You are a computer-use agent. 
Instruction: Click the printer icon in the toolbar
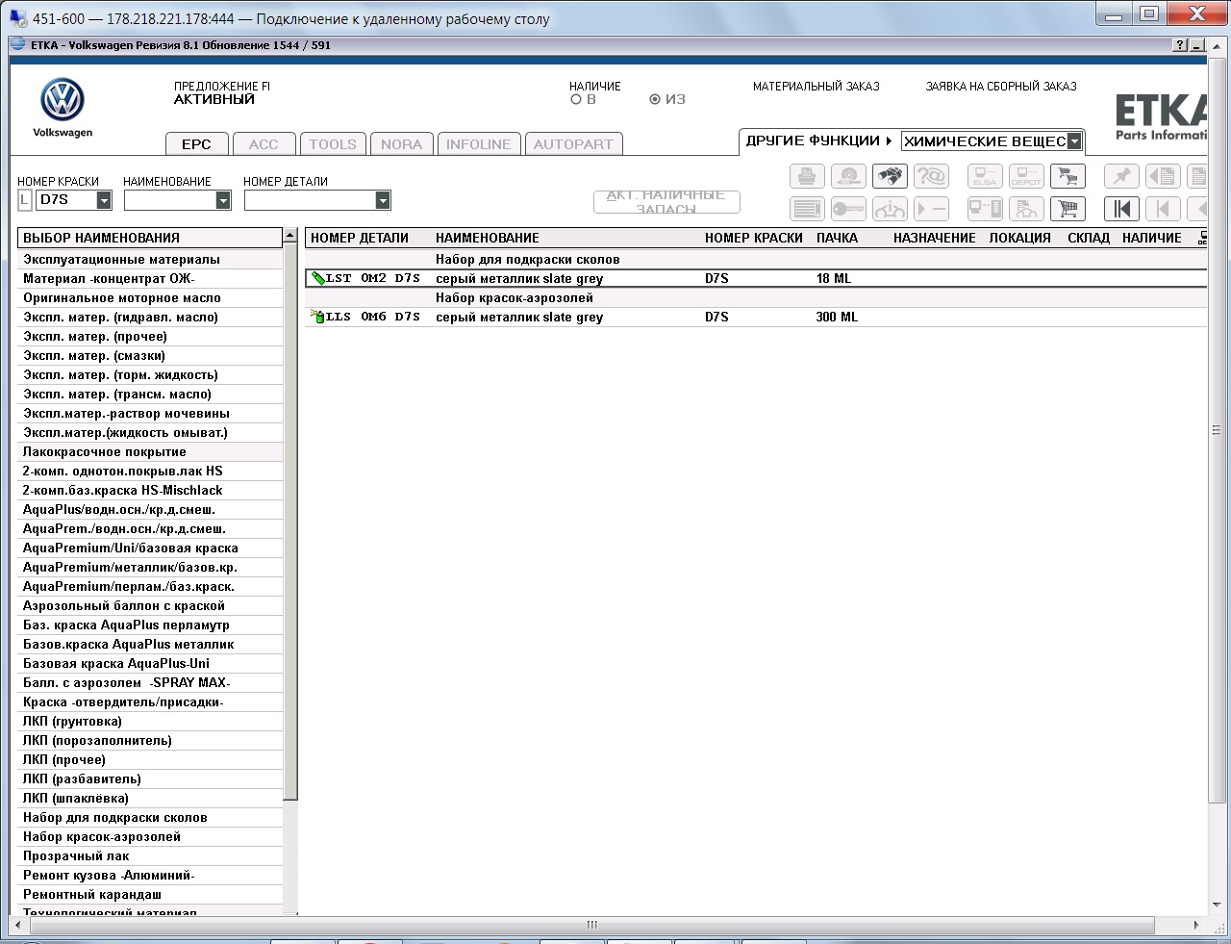coord(807,176)
